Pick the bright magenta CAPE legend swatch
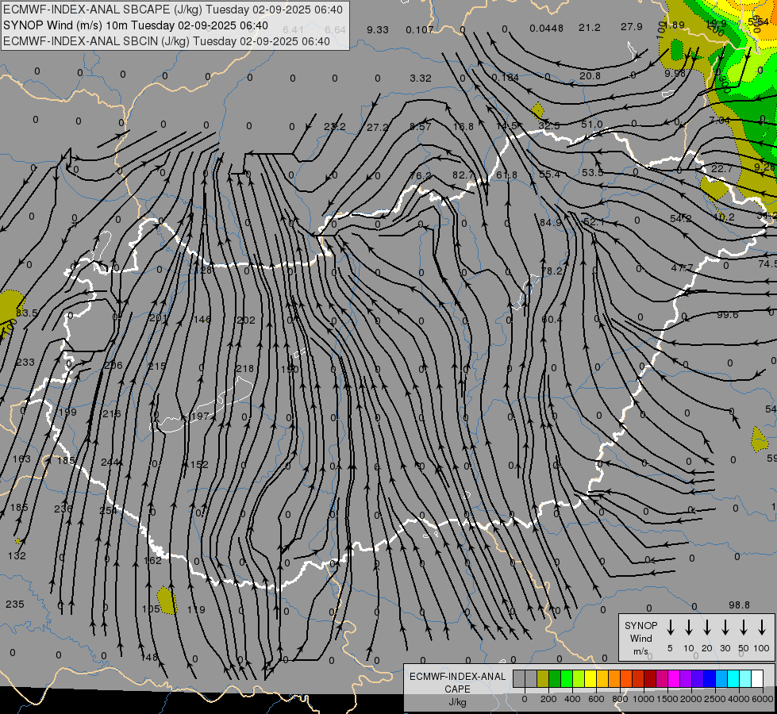Image resolution: width=777 pixels, height=714 pixels. coord(674,678)
